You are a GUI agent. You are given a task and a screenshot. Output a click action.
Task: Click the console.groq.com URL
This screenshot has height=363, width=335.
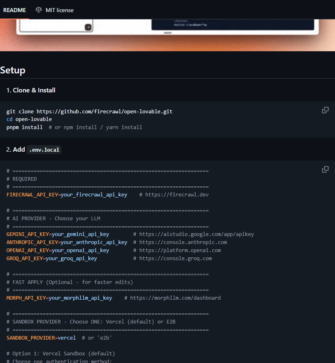click(175, 259)
